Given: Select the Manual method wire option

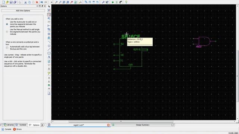Looking at the screenshot, I should (x=7, y=32).
